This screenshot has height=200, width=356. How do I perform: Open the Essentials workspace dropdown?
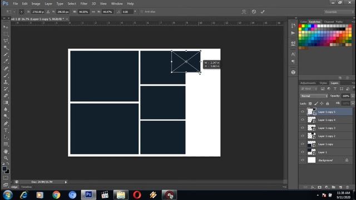coord(338,12)
